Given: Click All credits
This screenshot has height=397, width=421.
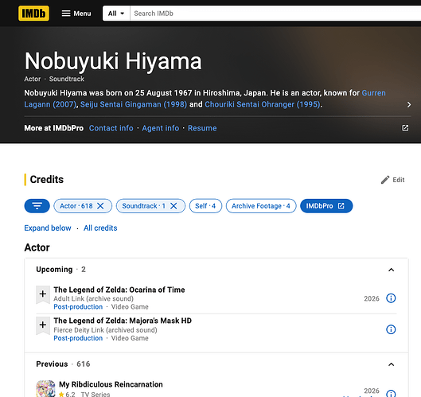Looking at the screenshot, I should coord(100,228).
